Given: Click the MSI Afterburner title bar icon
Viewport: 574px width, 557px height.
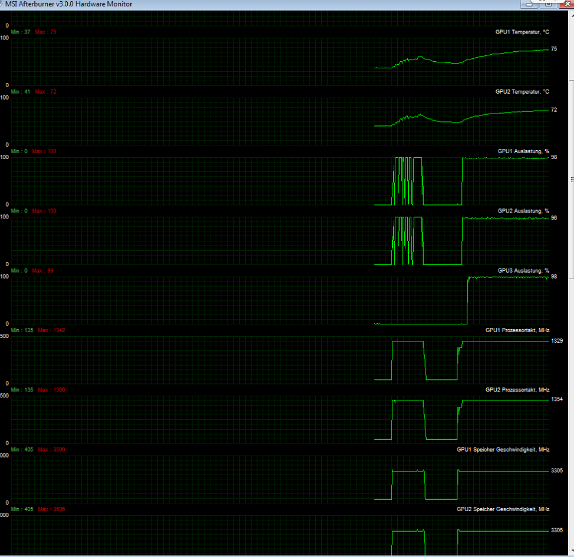Looking at the screenshot, I should click(x=2, y=4).
